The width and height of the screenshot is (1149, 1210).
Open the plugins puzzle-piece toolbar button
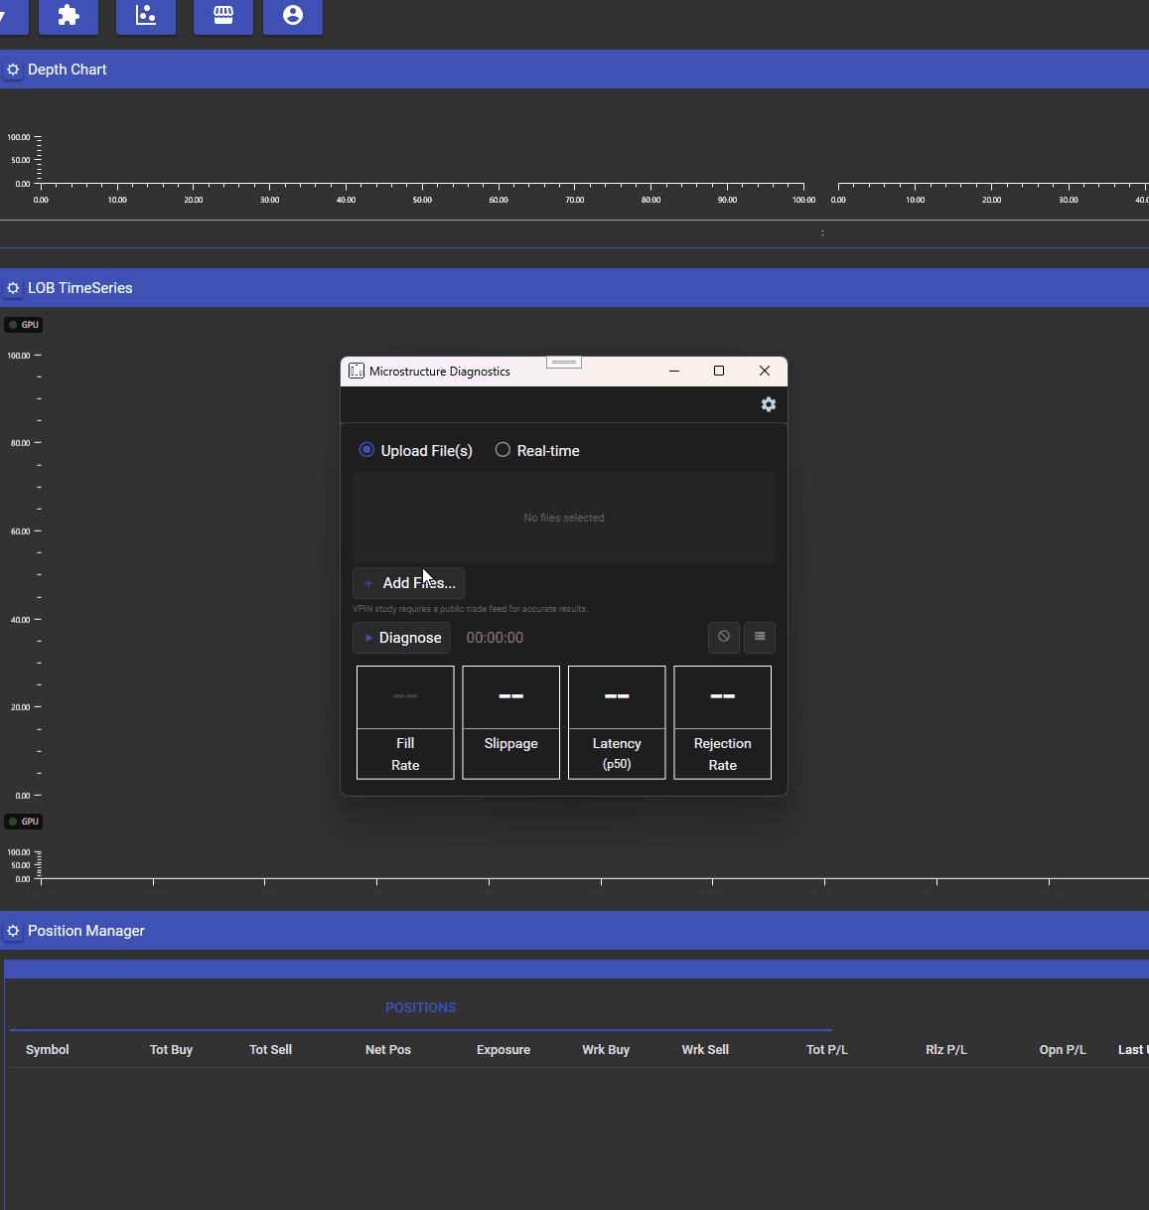[x=69, y=16]
